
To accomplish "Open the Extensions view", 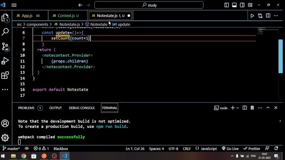I will point(5,75).
